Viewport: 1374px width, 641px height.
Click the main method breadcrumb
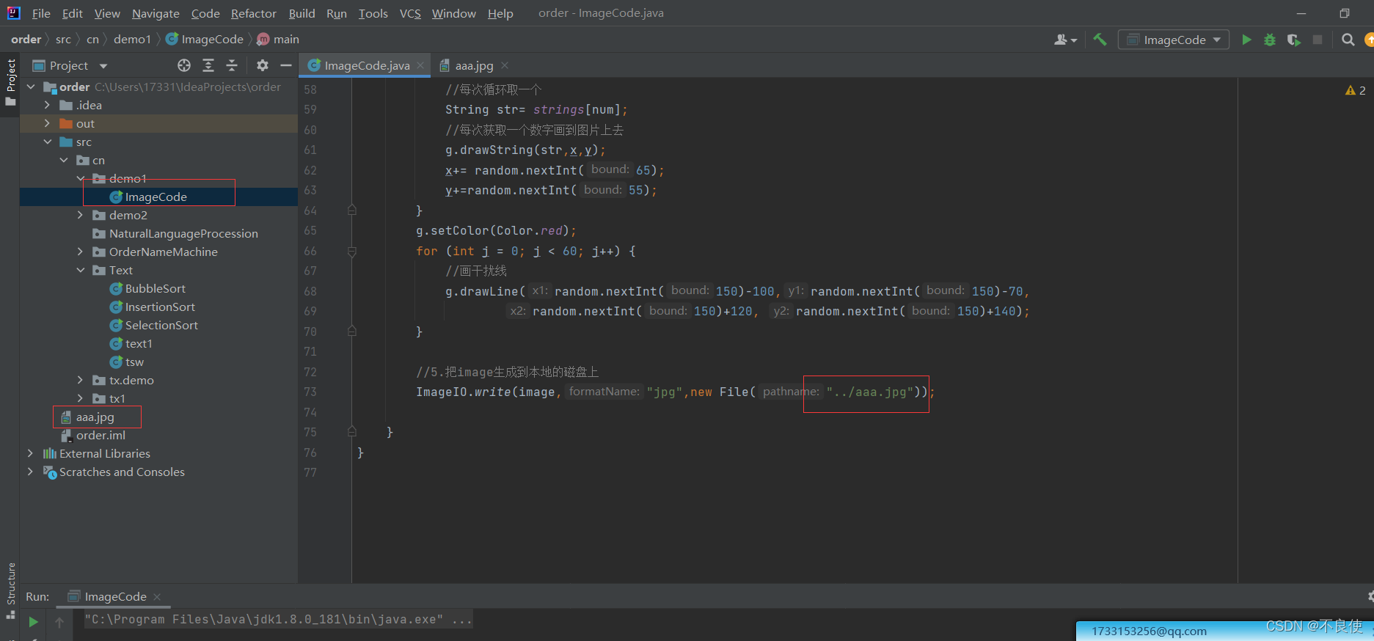pos(278,40)
